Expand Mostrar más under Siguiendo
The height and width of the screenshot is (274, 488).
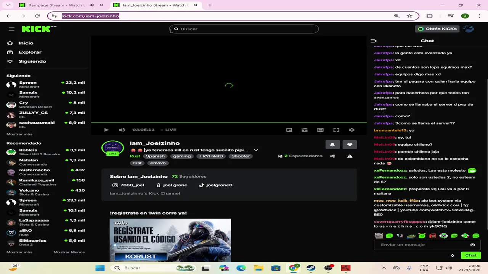tap(19, 134)
